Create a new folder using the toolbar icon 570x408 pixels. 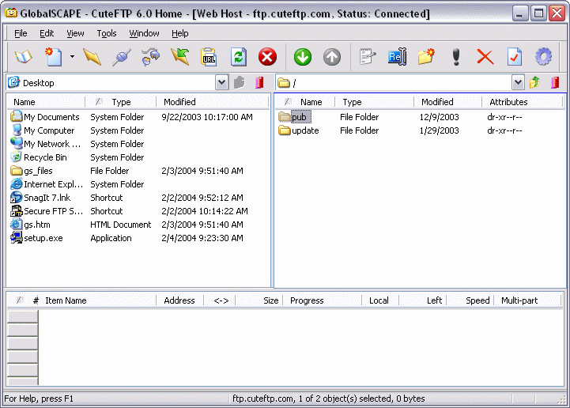426,57
